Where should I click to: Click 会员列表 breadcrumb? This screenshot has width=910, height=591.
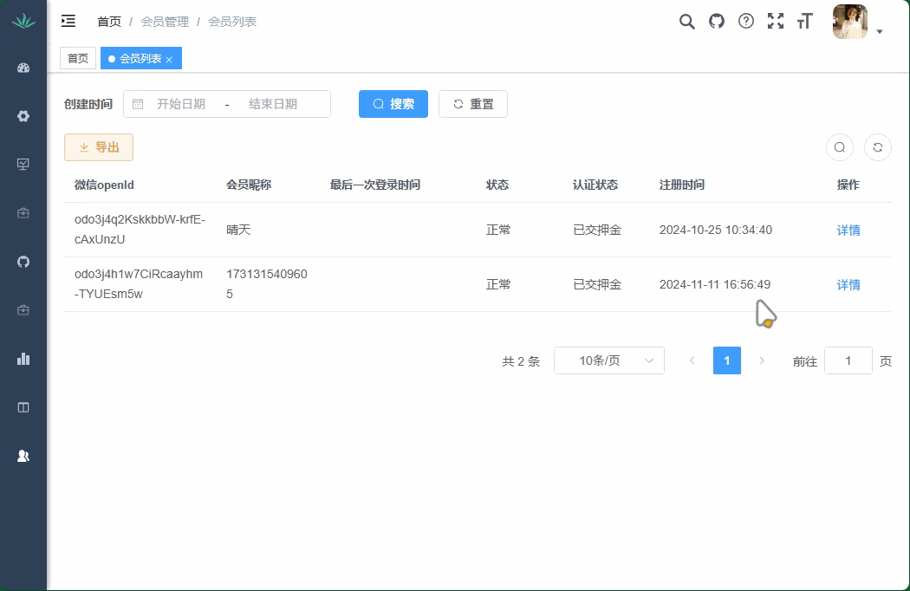[x=232, y=22]
